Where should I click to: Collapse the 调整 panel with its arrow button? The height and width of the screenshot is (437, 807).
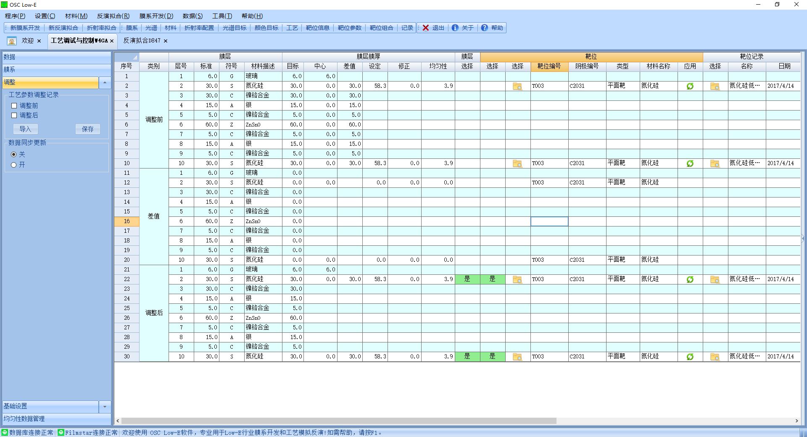(x=105, y=83)
